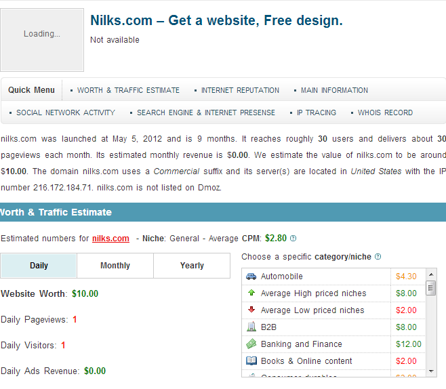Jump to Social Network Activity section
This screenshot has width=446, height=389.
[x=66, y=112]
